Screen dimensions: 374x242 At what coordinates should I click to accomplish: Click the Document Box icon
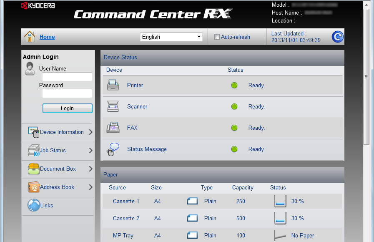coord(34,169)
